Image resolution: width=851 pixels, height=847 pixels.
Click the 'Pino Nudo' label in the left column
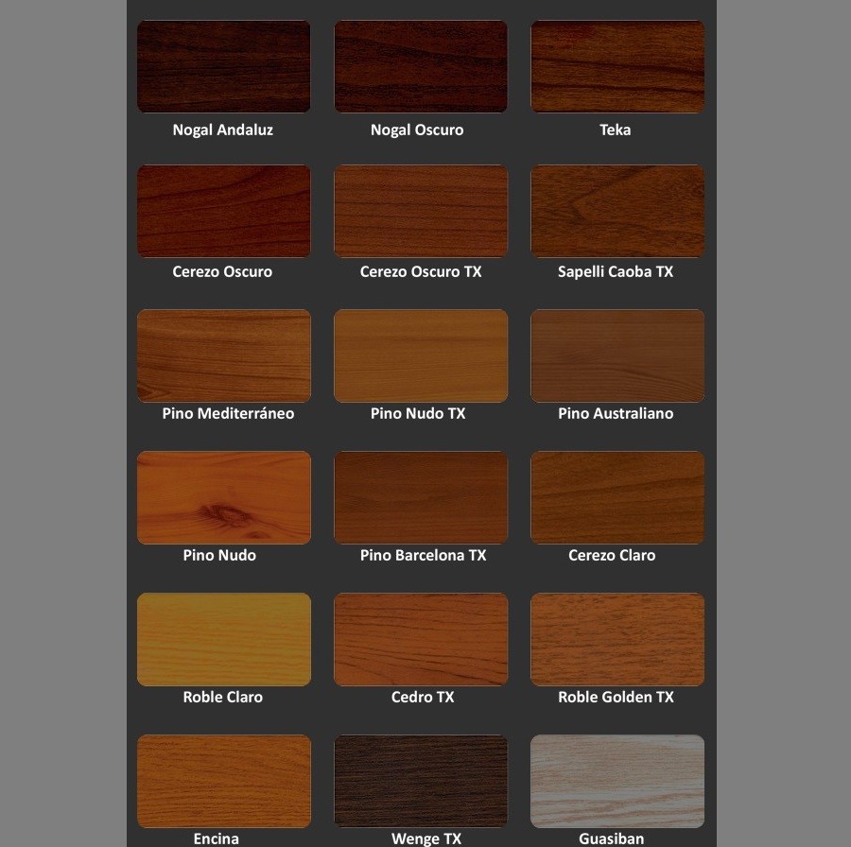click(219, 555)
